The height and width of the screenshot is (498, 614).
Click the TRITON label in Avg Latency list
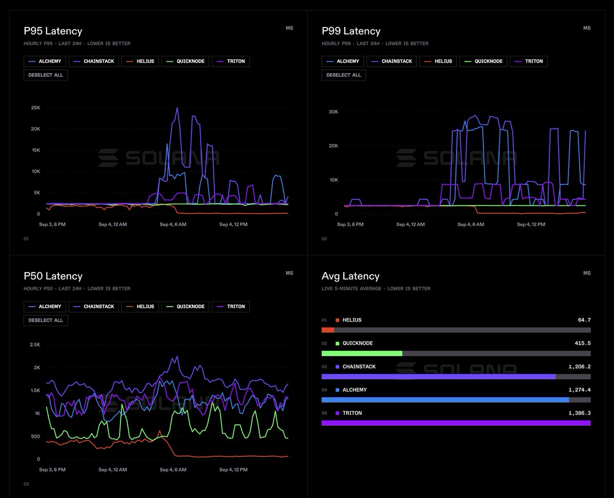[x=352, y=413]
